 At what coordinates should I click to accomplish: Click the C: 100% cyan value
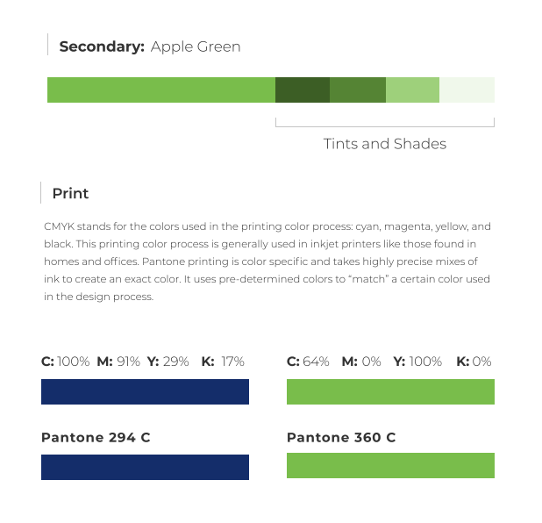tap(65, 362)
